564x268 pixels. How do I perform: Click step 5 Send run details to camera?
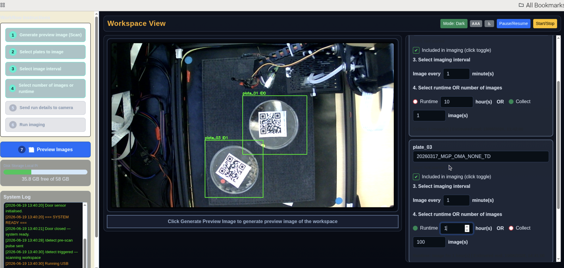pos(45,108)
